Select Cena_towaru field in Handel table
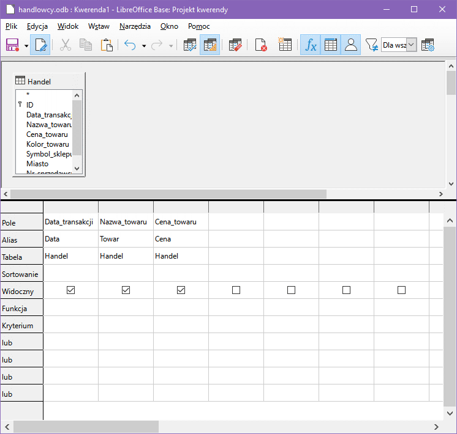This screenshot has width=457, height=434. [47, 134]
